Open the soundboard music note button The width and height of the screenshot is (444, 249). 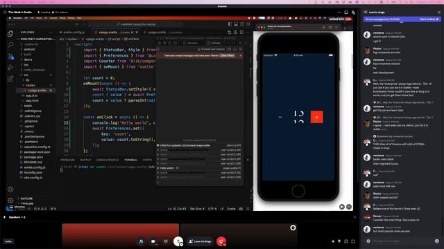(x=141, y=241)
